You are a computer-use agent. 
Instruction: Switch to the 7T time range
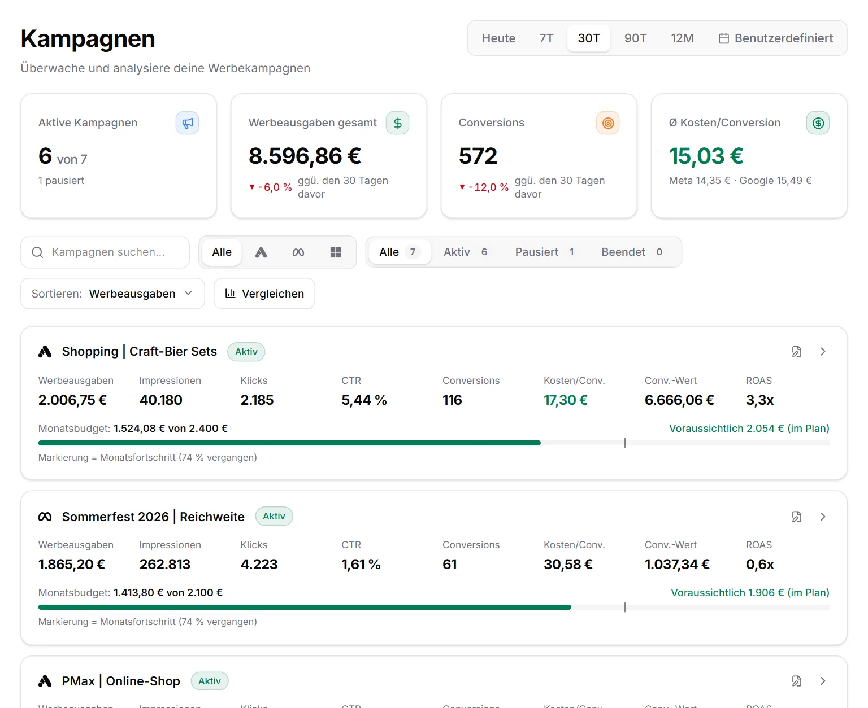tap(546, 38)
